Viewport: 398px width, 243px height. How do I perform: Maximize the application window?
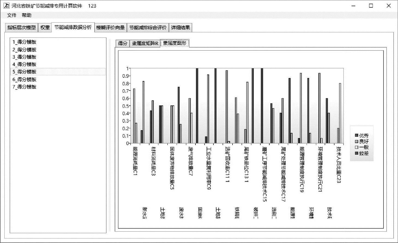tap(371, 6)
